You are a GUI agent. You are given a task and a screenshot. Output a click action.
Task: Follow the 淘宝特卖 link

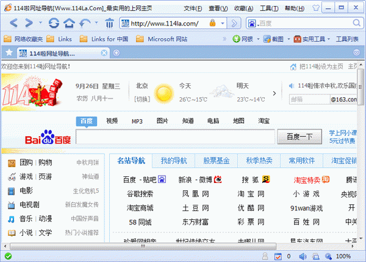[x=307, y=180]
